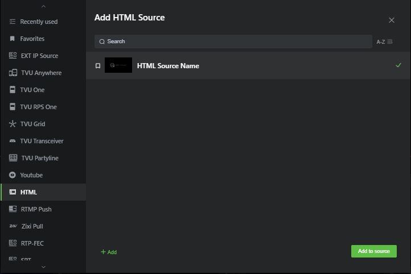Image resolution: width=411 pixels, height=274 pixels.
Task: Select the TVU One category
Action: tap(43, 90)
